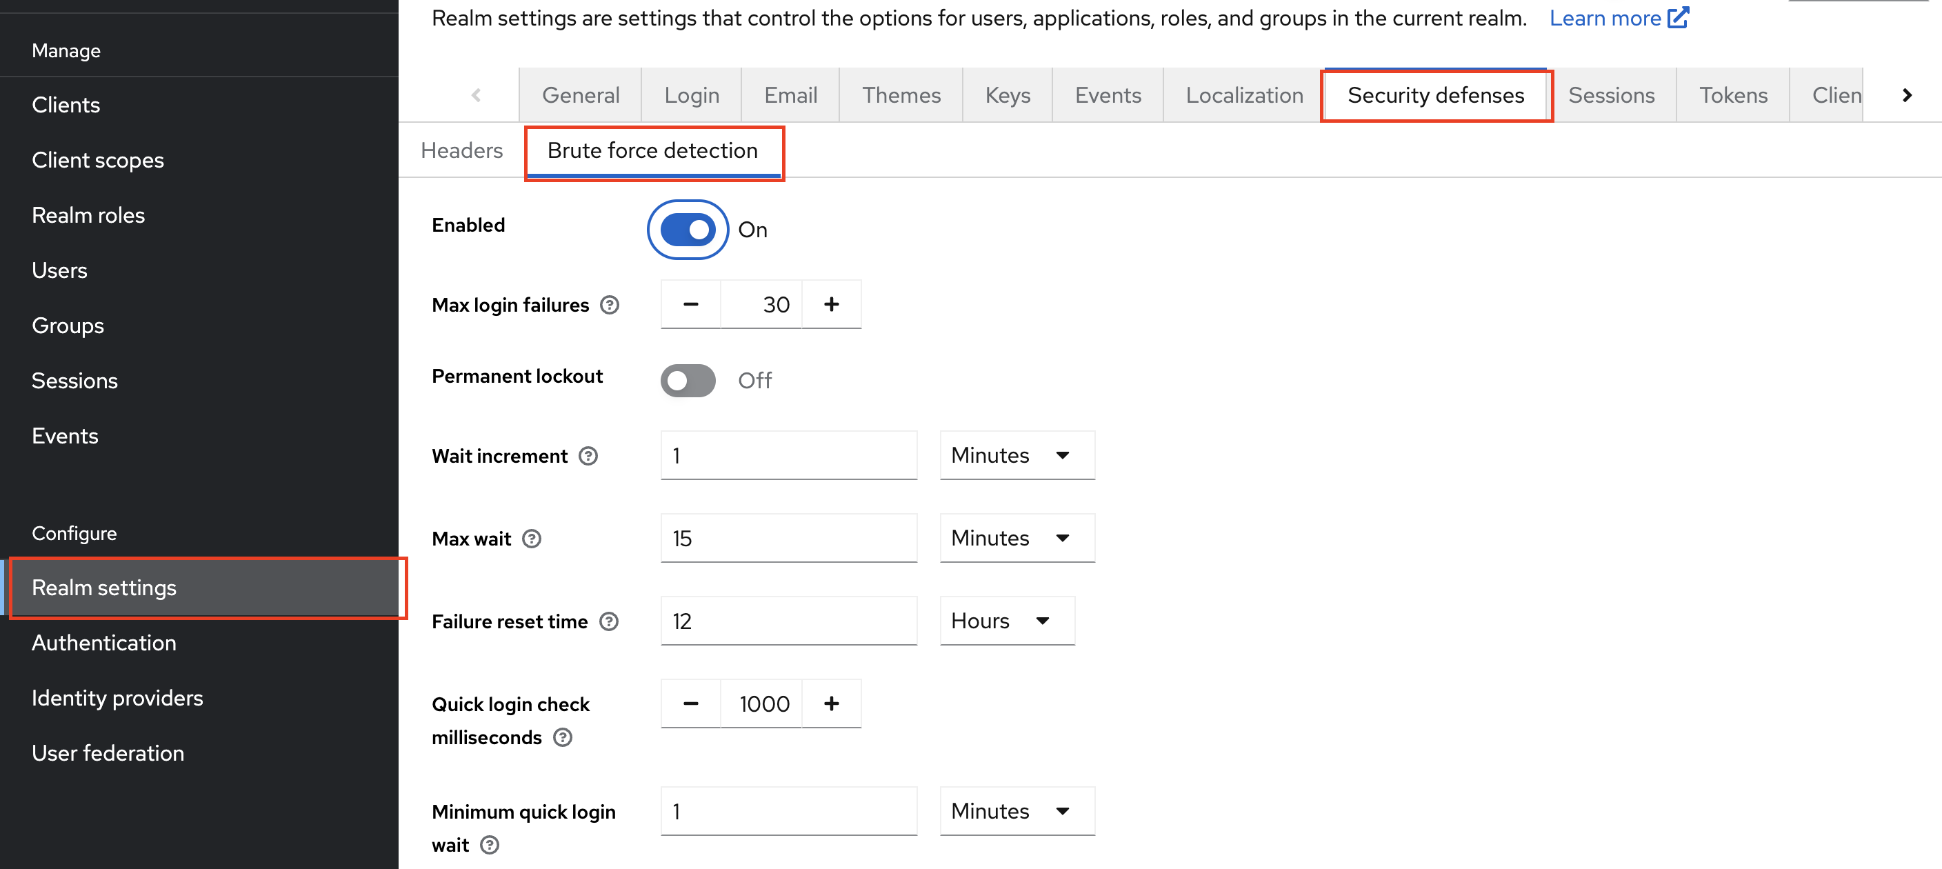Select the Brute force detection sub-tab
Viewport: 1942px width, 869px height.
pos(653,150)
